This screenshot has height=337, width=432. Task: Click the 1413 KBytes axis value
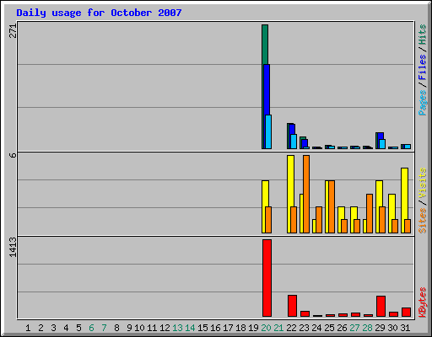[13, 247]
